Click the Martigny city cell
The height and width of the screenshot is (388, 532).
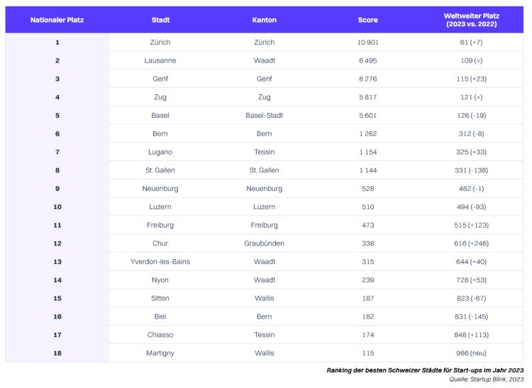(x=160, y=353)
